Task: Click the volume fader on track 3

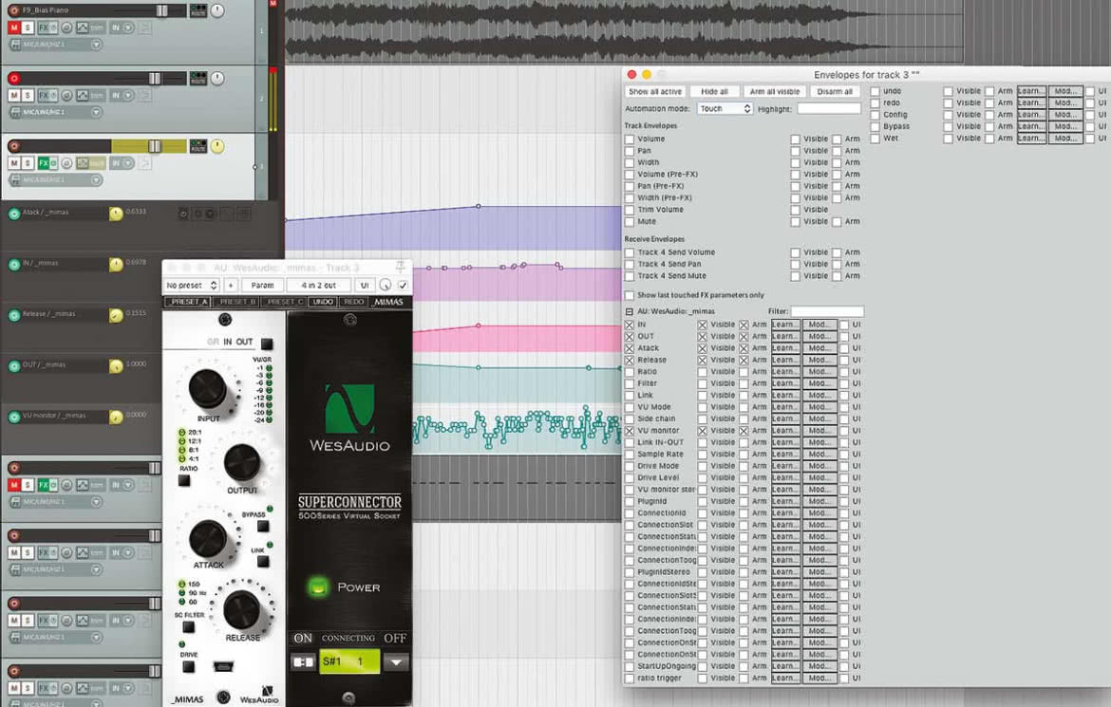Action: 154,146
